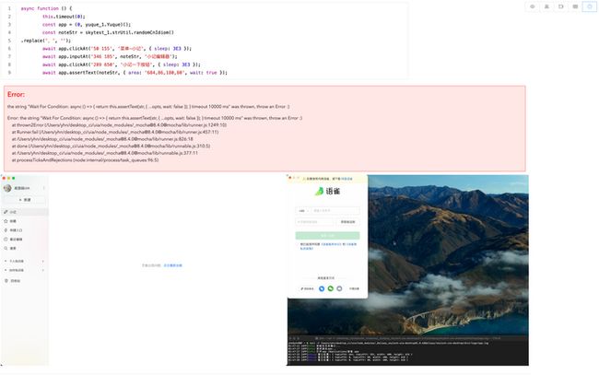Image resolution: width=599 pixels, height=375 pixels.
Task: Click the get verification code button
Action: click(348, 222)
